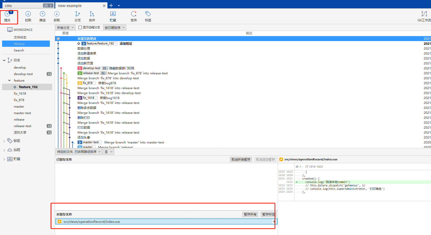This screenshot has width=431, height=235.
Task: Select Search in the workspace sidebar
Action: [19, 50]
